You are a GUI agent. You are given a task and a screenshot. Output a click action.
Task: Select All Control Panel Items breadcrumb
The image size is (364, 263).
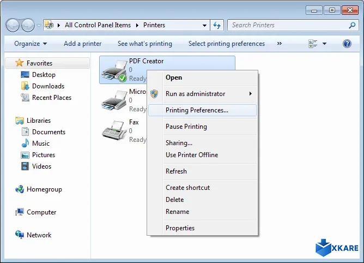click(98, 25)
